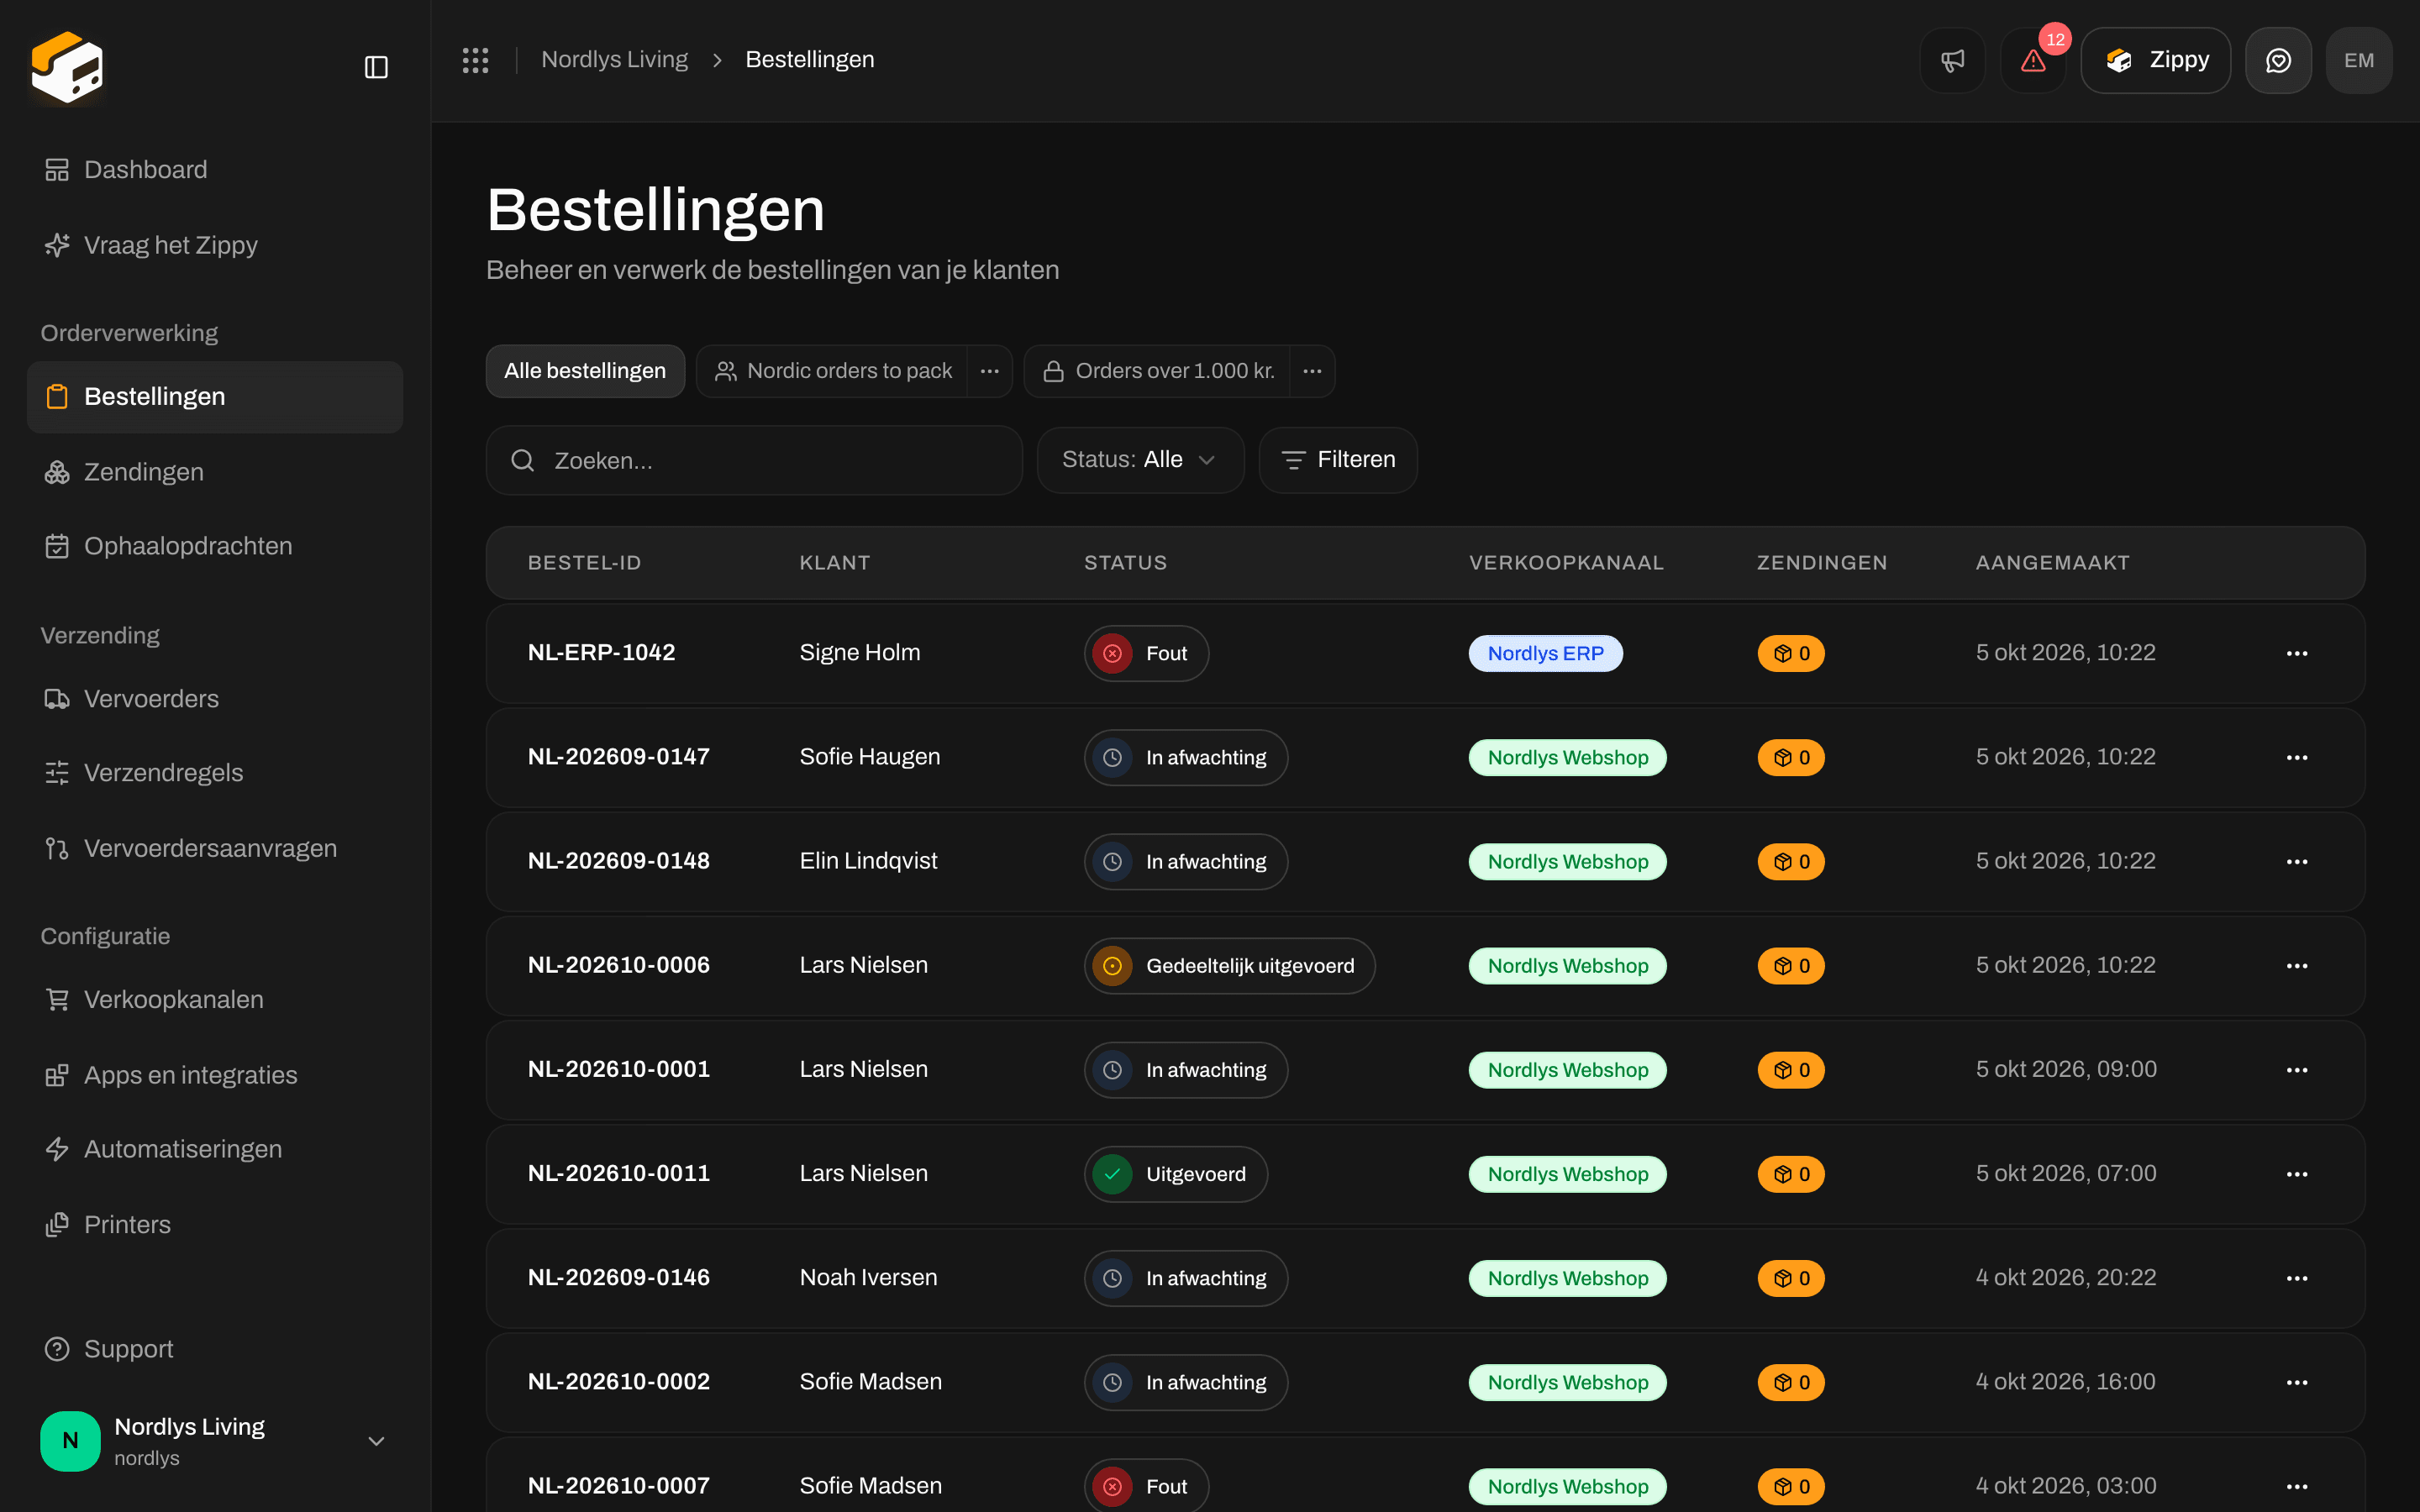This screenshot has height=1512, width=2420.
Task: Open actions menu for NL-202610-0006
Action: click(2297, 965)
